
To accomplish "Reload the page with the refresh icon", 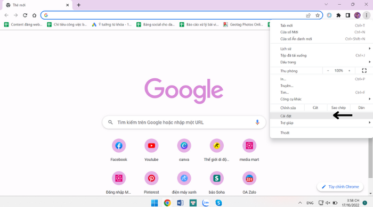I will click(25, 15).
